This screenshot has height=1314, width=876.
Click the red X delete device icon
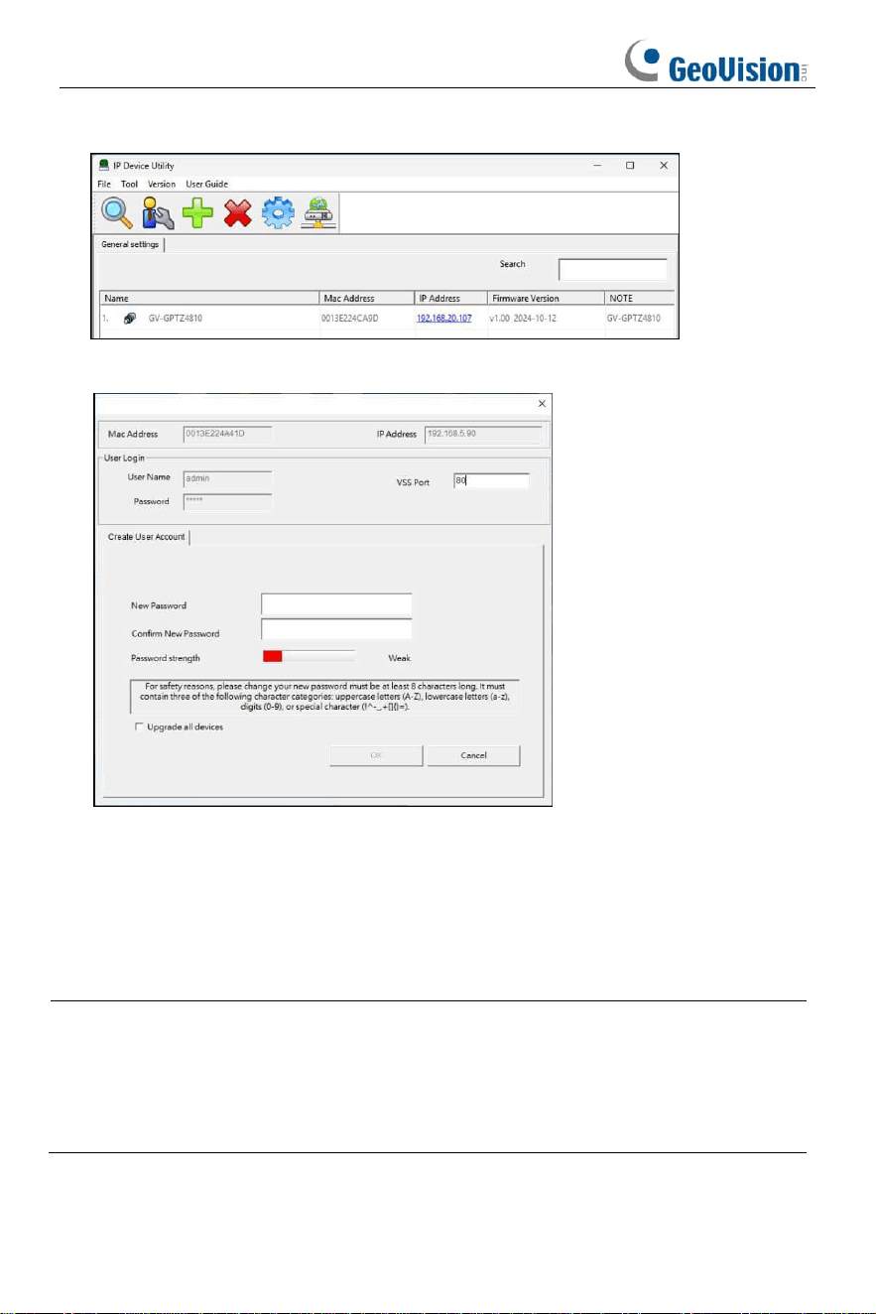pos(238,212)
